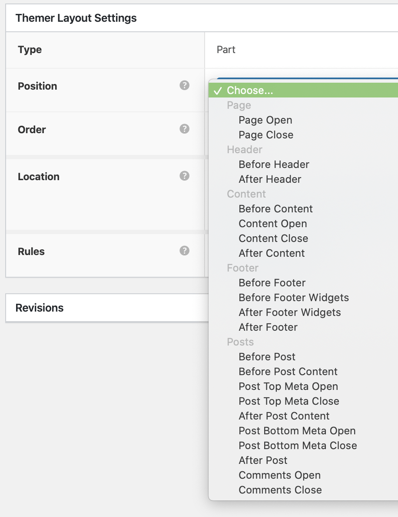Select Content Open option
398x517 pixels.
coord(272,224)
